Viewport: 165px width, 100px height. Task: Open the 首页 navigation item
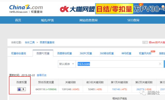(x=18, y=20)
